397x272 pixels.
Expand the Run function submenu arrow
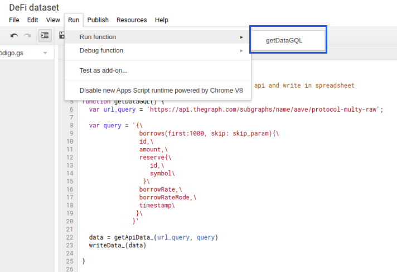pyautogui.click(x=241, y=37)
